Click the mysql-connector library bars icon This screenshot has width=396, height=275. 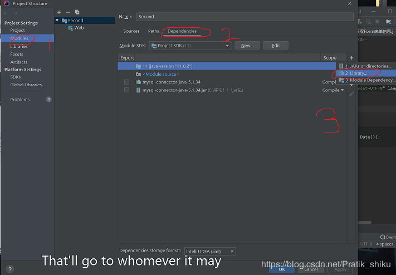pos(138,82)
